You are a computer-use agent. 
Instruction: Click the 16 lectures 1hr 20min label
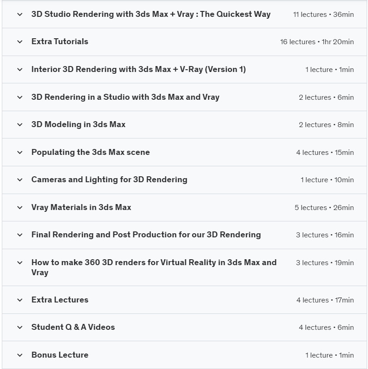(x=317, y=42)
